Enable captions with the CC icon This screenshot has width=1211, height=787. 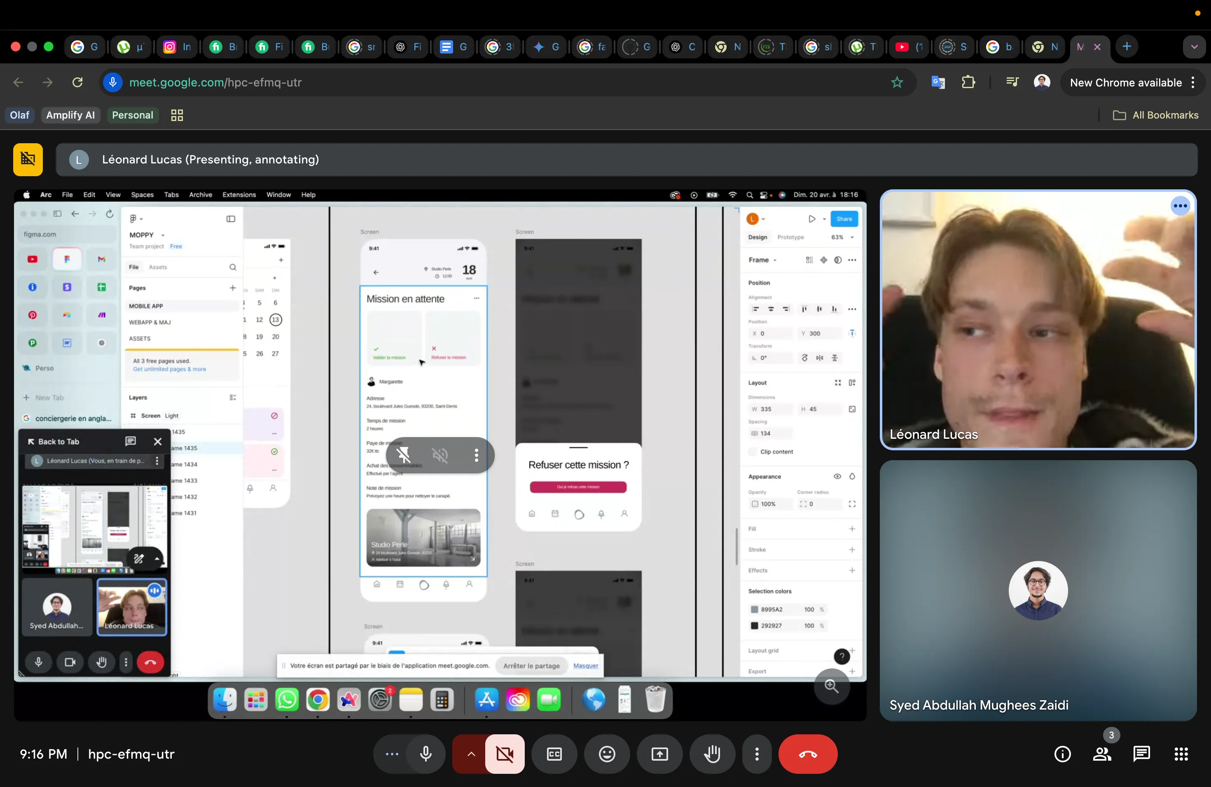click(x=554, y=754)
